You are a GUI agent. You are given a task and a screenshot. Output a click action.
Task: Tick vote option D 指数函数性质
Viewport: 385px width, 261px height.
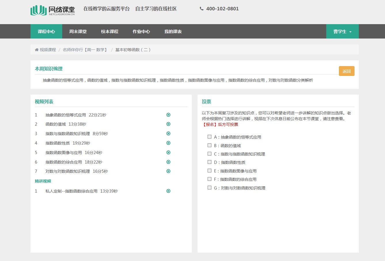pos(210,162)
